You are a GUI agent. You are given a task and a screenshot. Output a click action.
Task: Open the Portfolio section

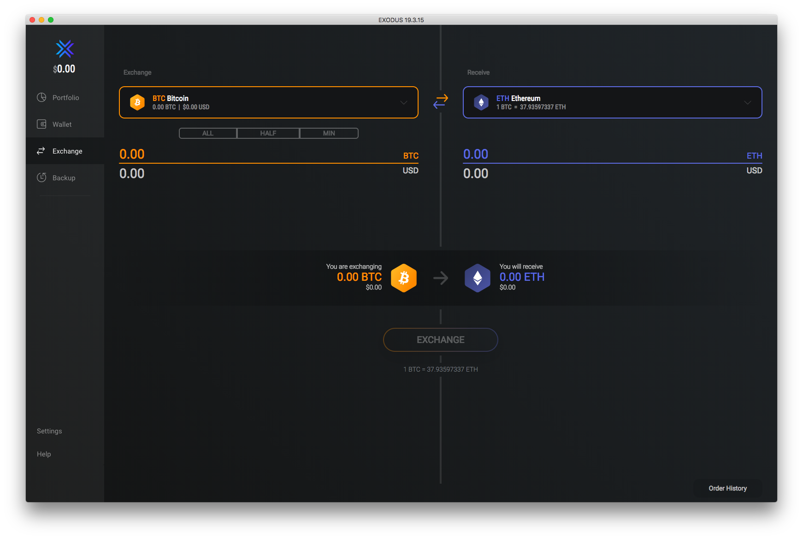click(65, 97)
